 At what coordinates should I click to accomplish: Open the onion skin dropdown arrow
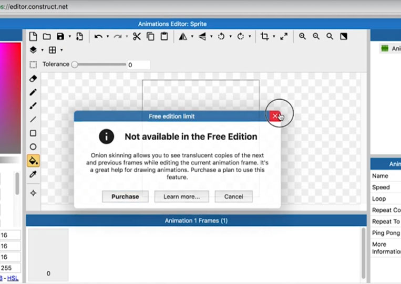pos(43,50)
